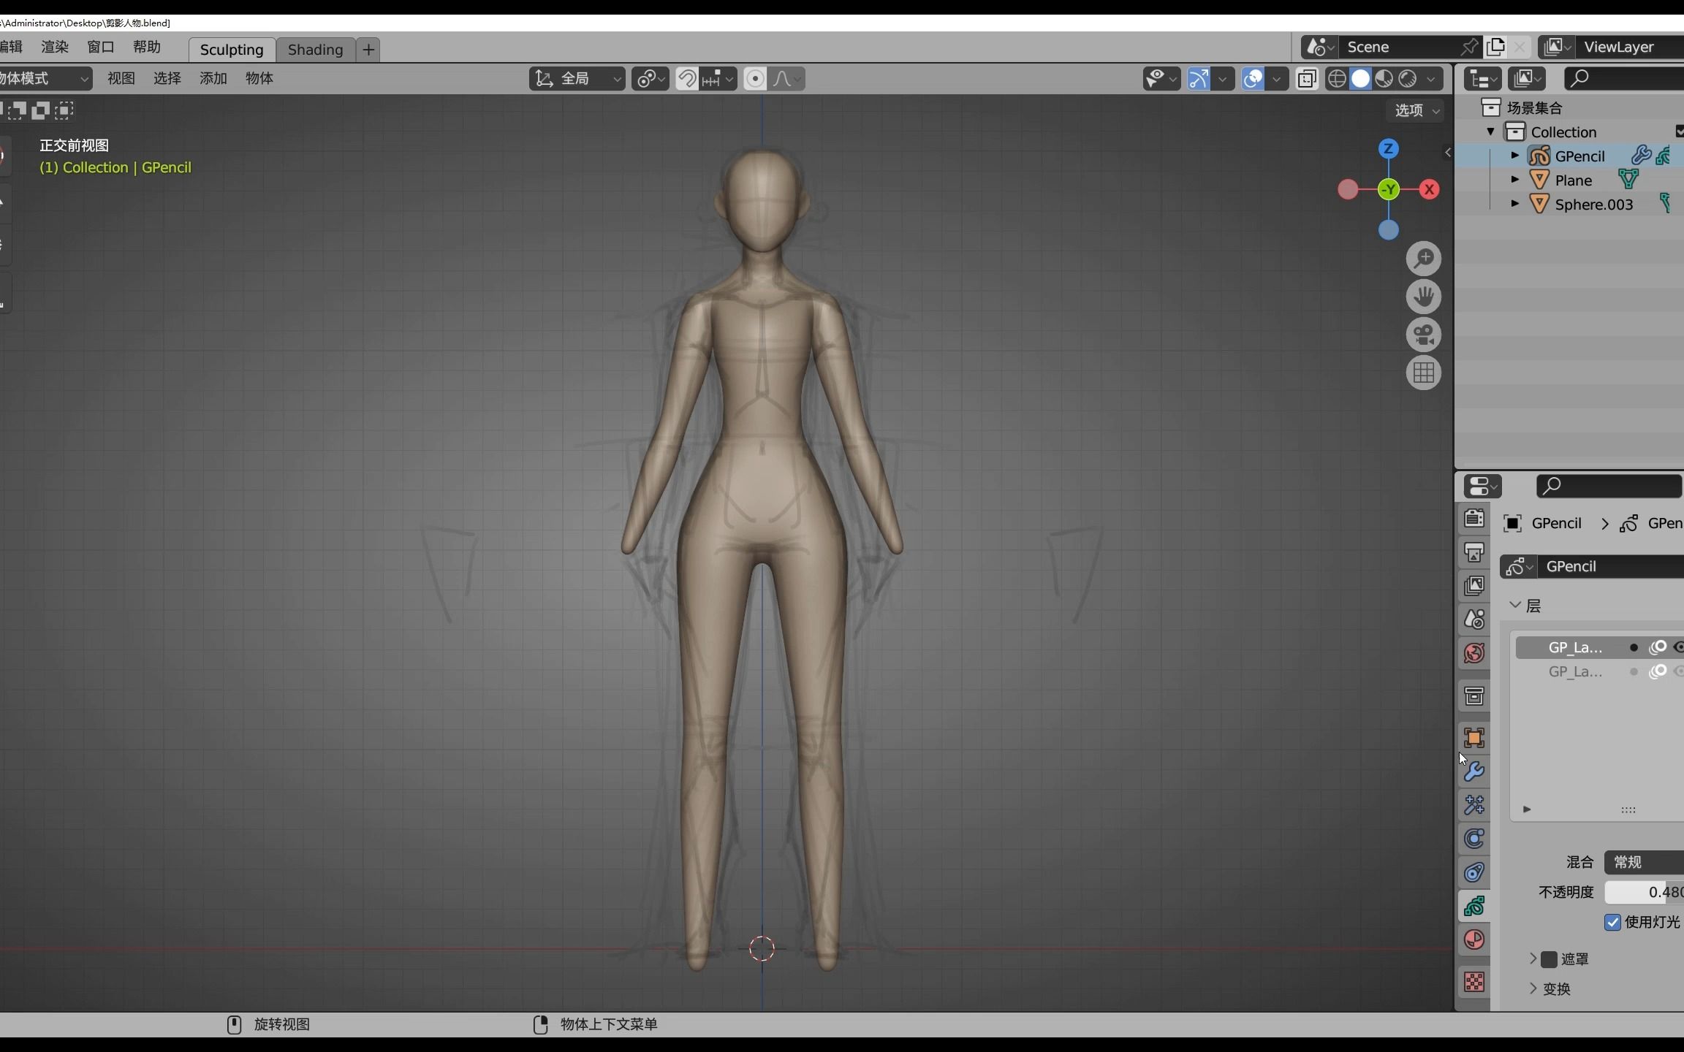Select the Shading workspace tab
This screenshot has width=1684, height=1052.
coord(315,48)
